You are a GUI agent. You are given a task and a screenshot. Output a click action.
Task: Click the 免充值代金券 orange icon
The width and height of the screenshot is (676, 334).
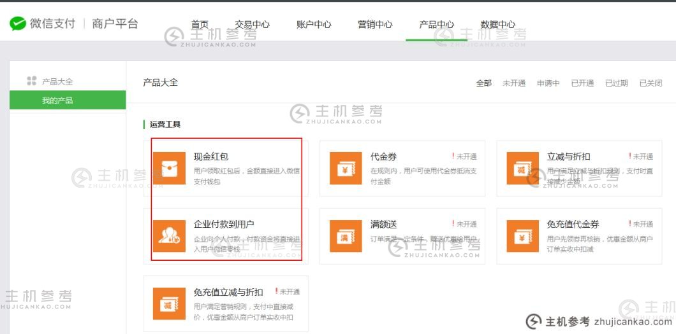point(522,236)
